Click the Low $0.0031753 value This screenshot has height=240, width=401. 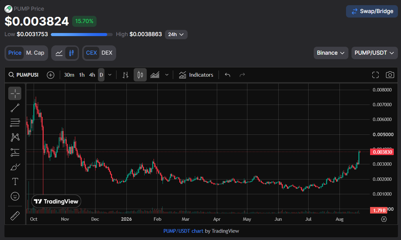click(32, 34)
